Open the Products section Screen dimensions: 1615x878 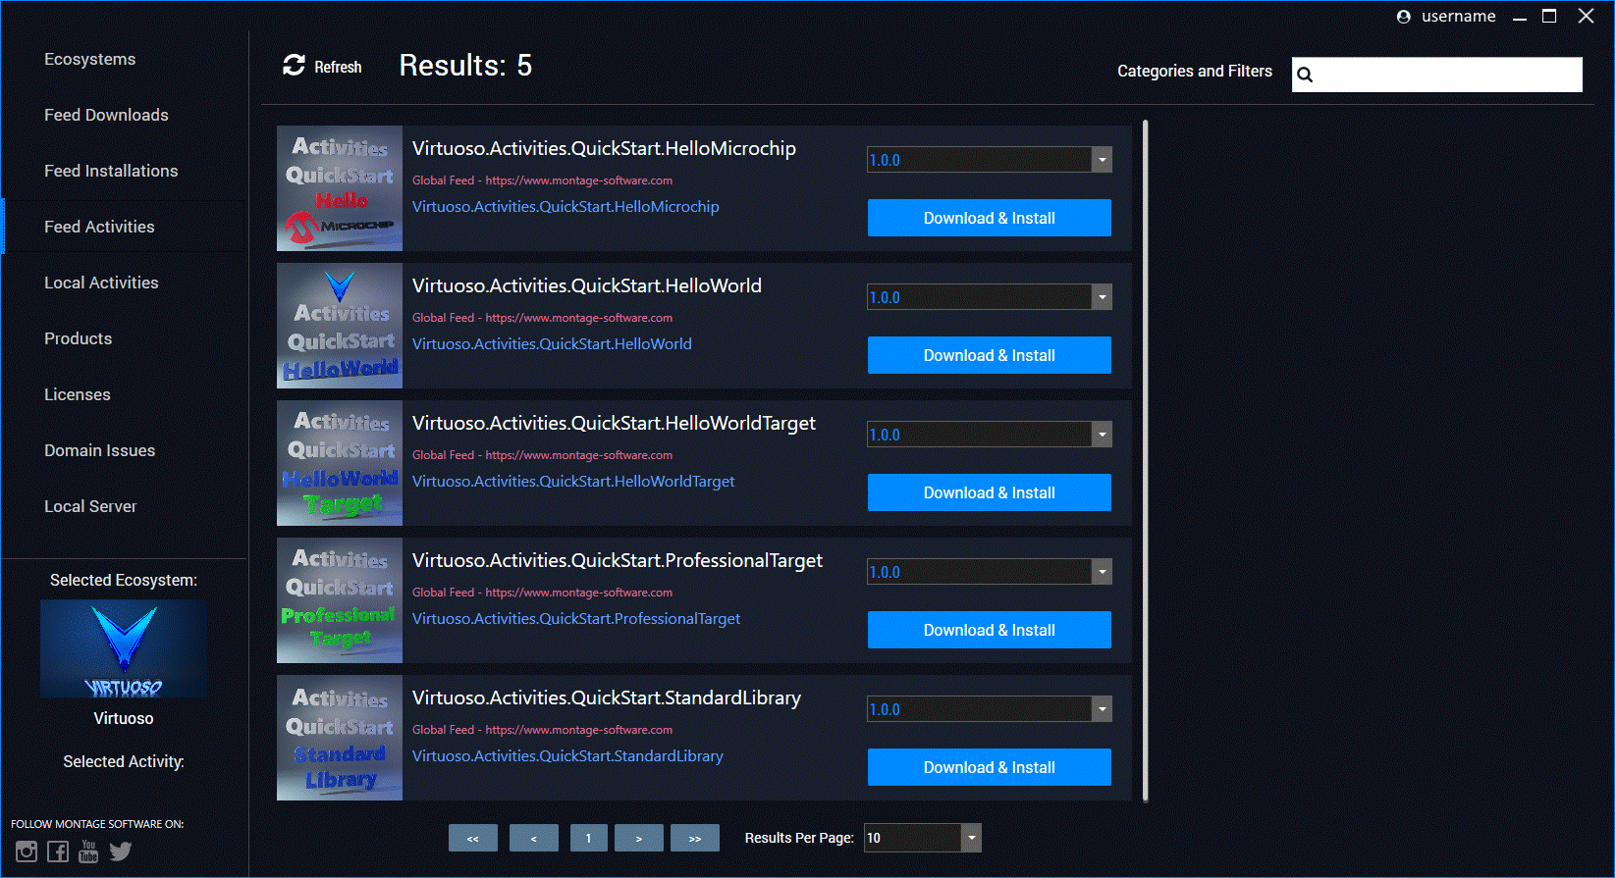(x=79, y=338)
